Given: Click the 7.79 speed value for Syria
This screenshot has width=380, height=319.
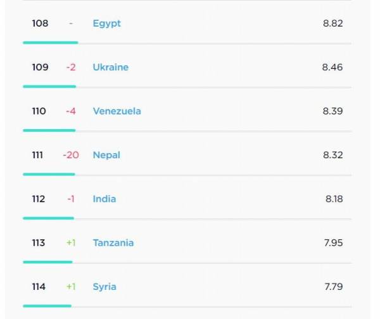Looking at the screenshot, I should 334,287.
